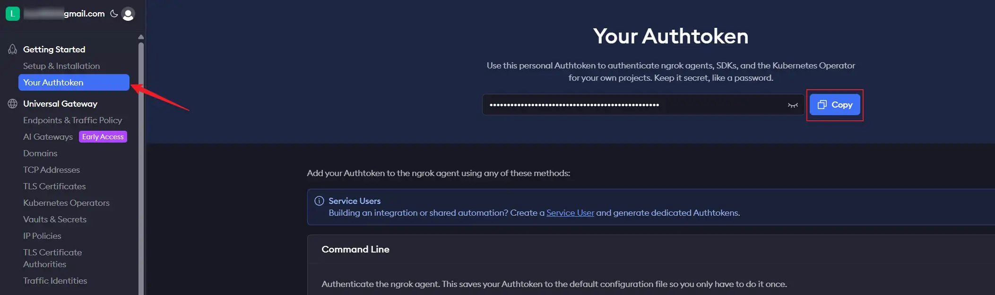995x295 pixels.
Task: Expand the Command Line section
Action: (x=355, y=249)
